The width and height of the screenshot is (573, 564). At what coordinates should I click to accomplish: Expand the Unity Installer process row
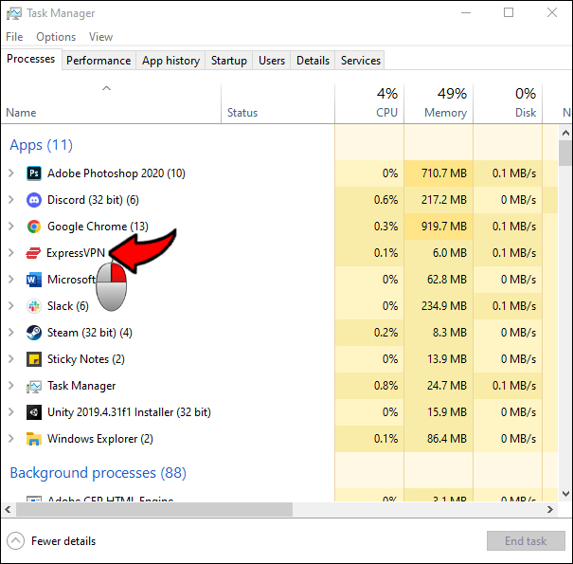click(11, 412)
